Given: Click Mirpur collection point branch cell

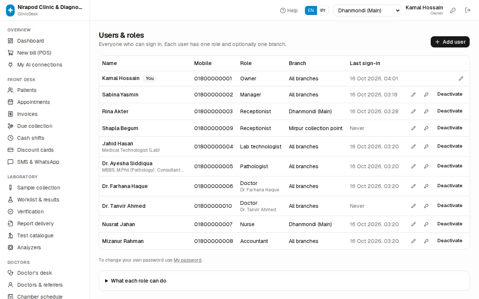Looking at the screenshot, I should 315,128.
